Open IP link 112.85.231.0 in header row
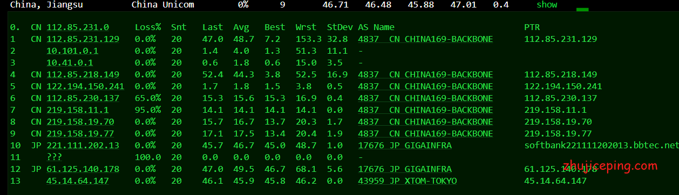This screenshot has height=195, width=679. pyautogui.click(x=78, y=27)
